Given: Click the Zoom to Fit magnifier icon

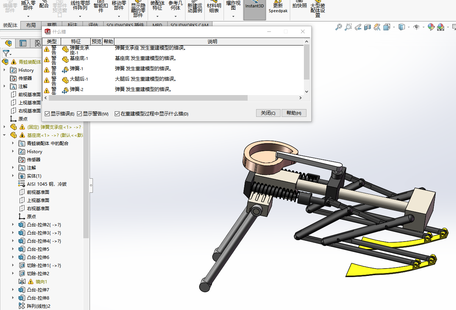Looking at the screenshot, I should 339,27.
